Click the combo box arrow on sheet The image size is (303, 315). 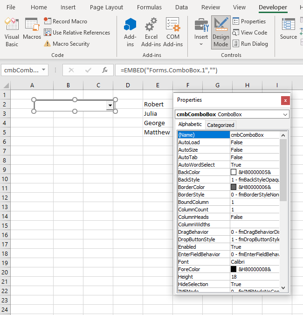pyautogui.click(x=110, y=105)
